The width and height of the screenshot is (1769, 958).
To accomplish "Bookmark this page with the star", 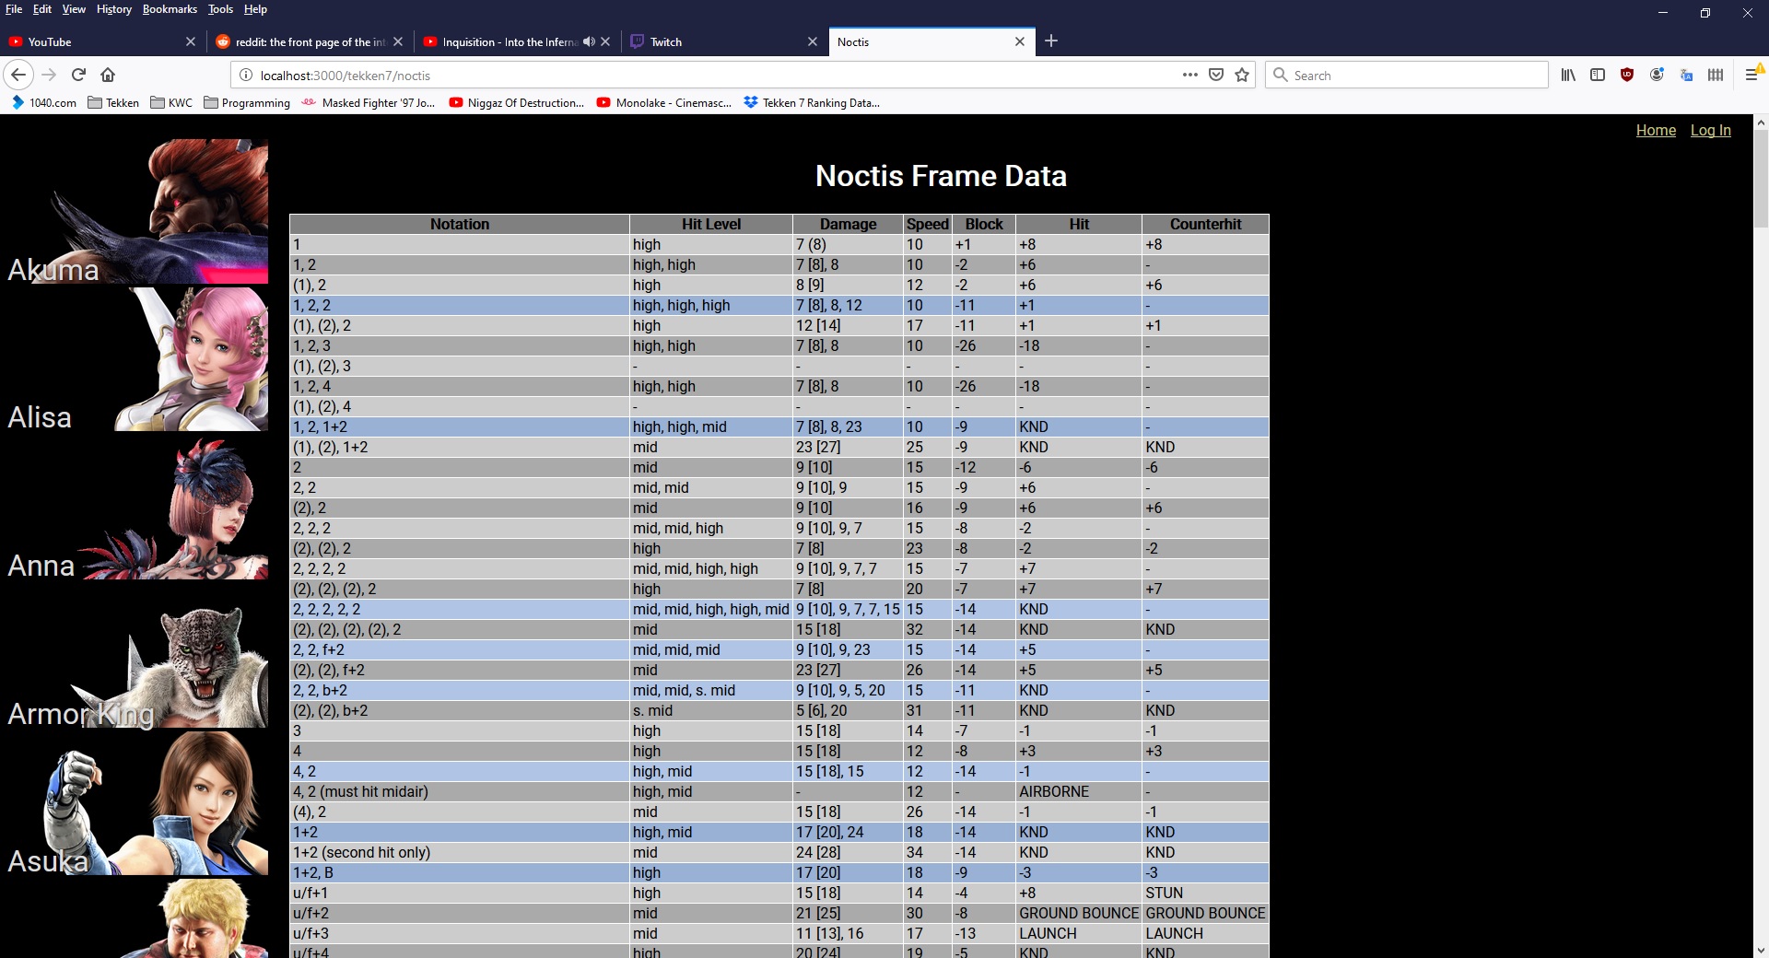I will point(1242,75).
